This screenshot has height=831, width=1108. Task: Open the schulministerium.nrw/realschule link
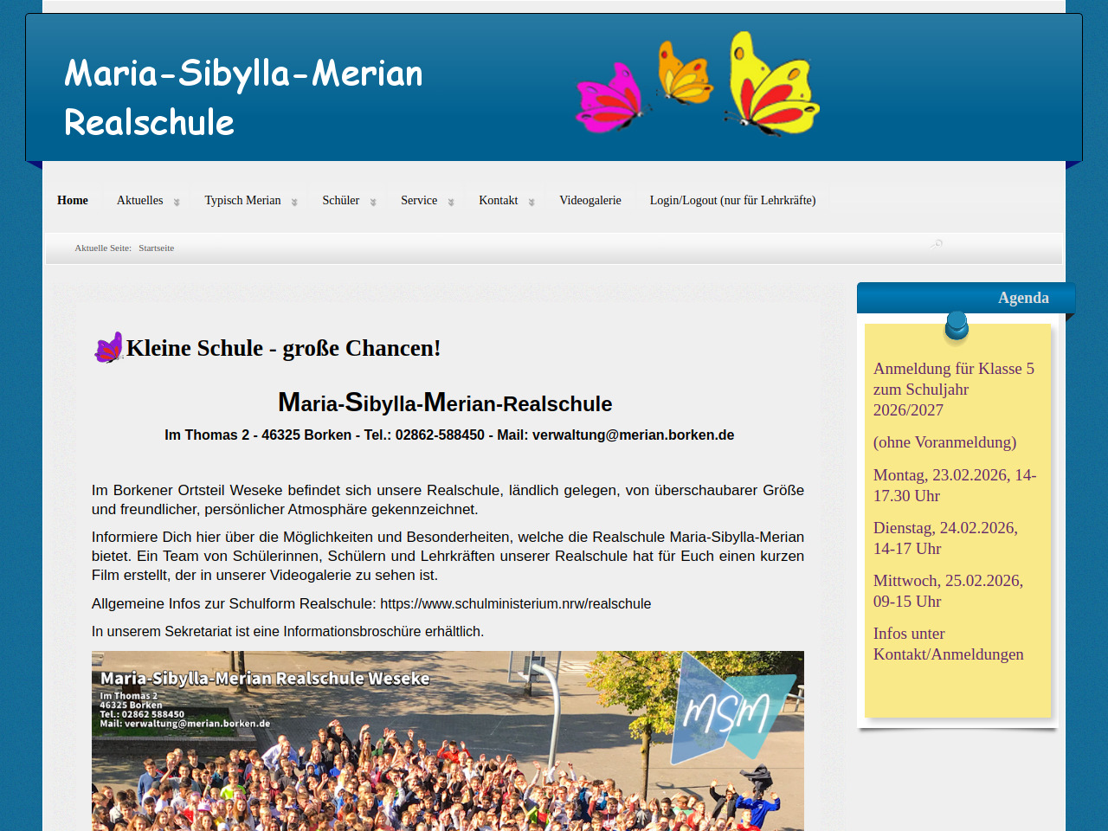[x=515, y=603]
